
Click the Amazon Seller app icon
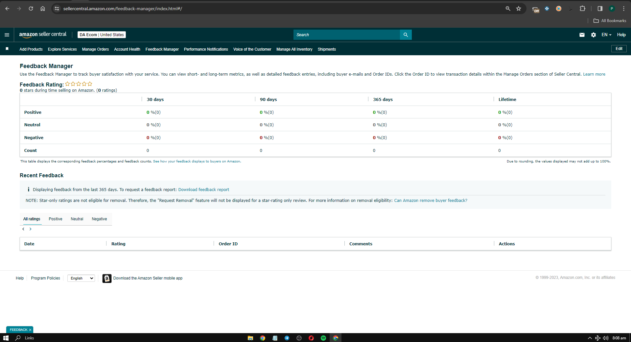[x=107, y=278]
